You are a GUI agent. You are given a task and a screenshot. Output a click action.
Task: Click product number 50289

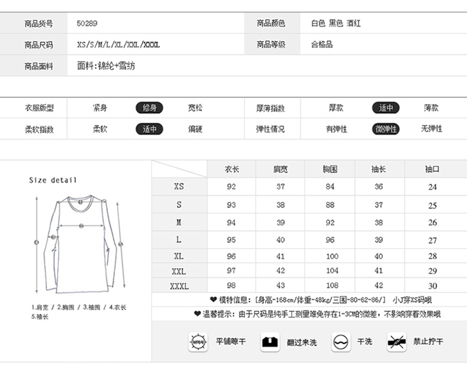coord(87,24)
